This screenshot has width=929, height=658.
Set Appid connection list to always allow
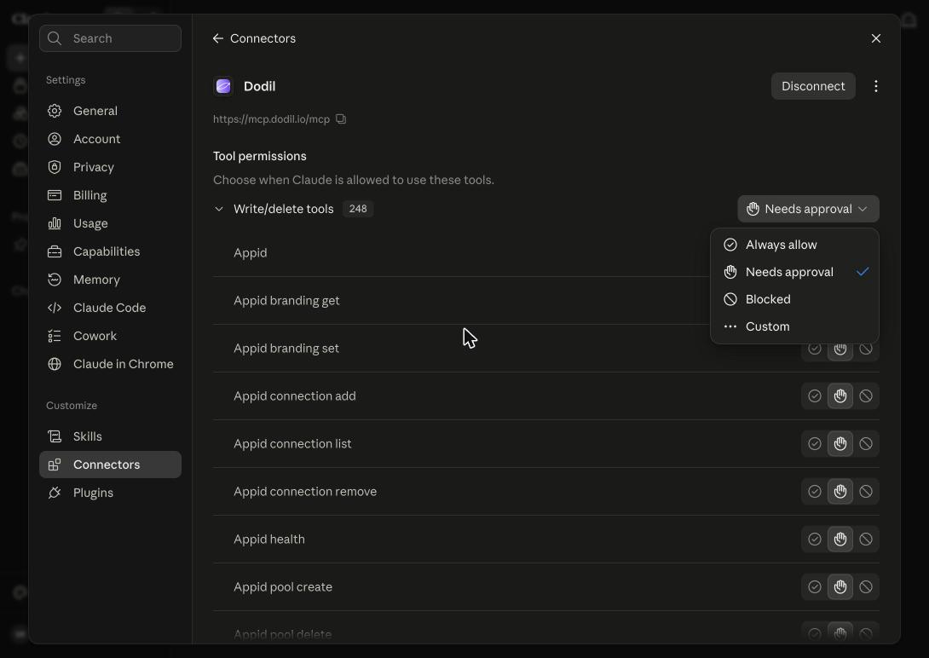tap(815, 443)
